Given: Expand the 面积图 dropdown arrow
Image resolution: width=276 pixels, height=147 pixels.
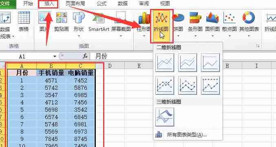Looking at the screenshot, I should coord(212,36).
